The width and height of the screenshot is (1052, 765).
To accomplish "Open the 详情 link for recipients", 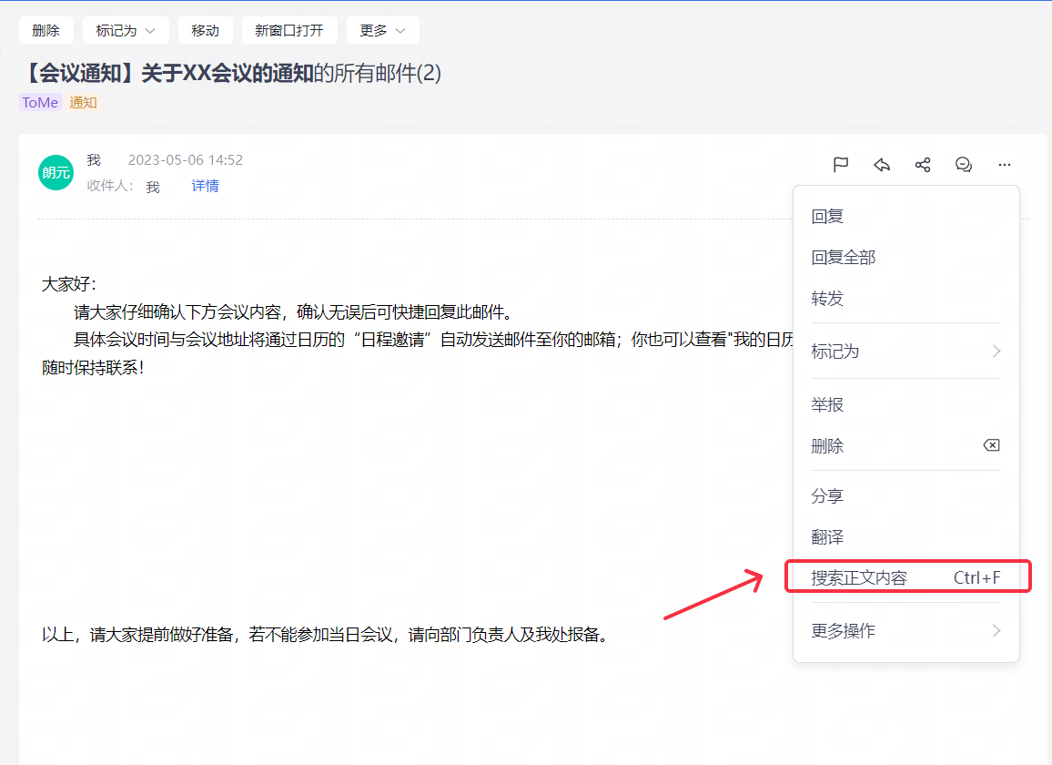I will pyautogui.click(x=206, y=186).
